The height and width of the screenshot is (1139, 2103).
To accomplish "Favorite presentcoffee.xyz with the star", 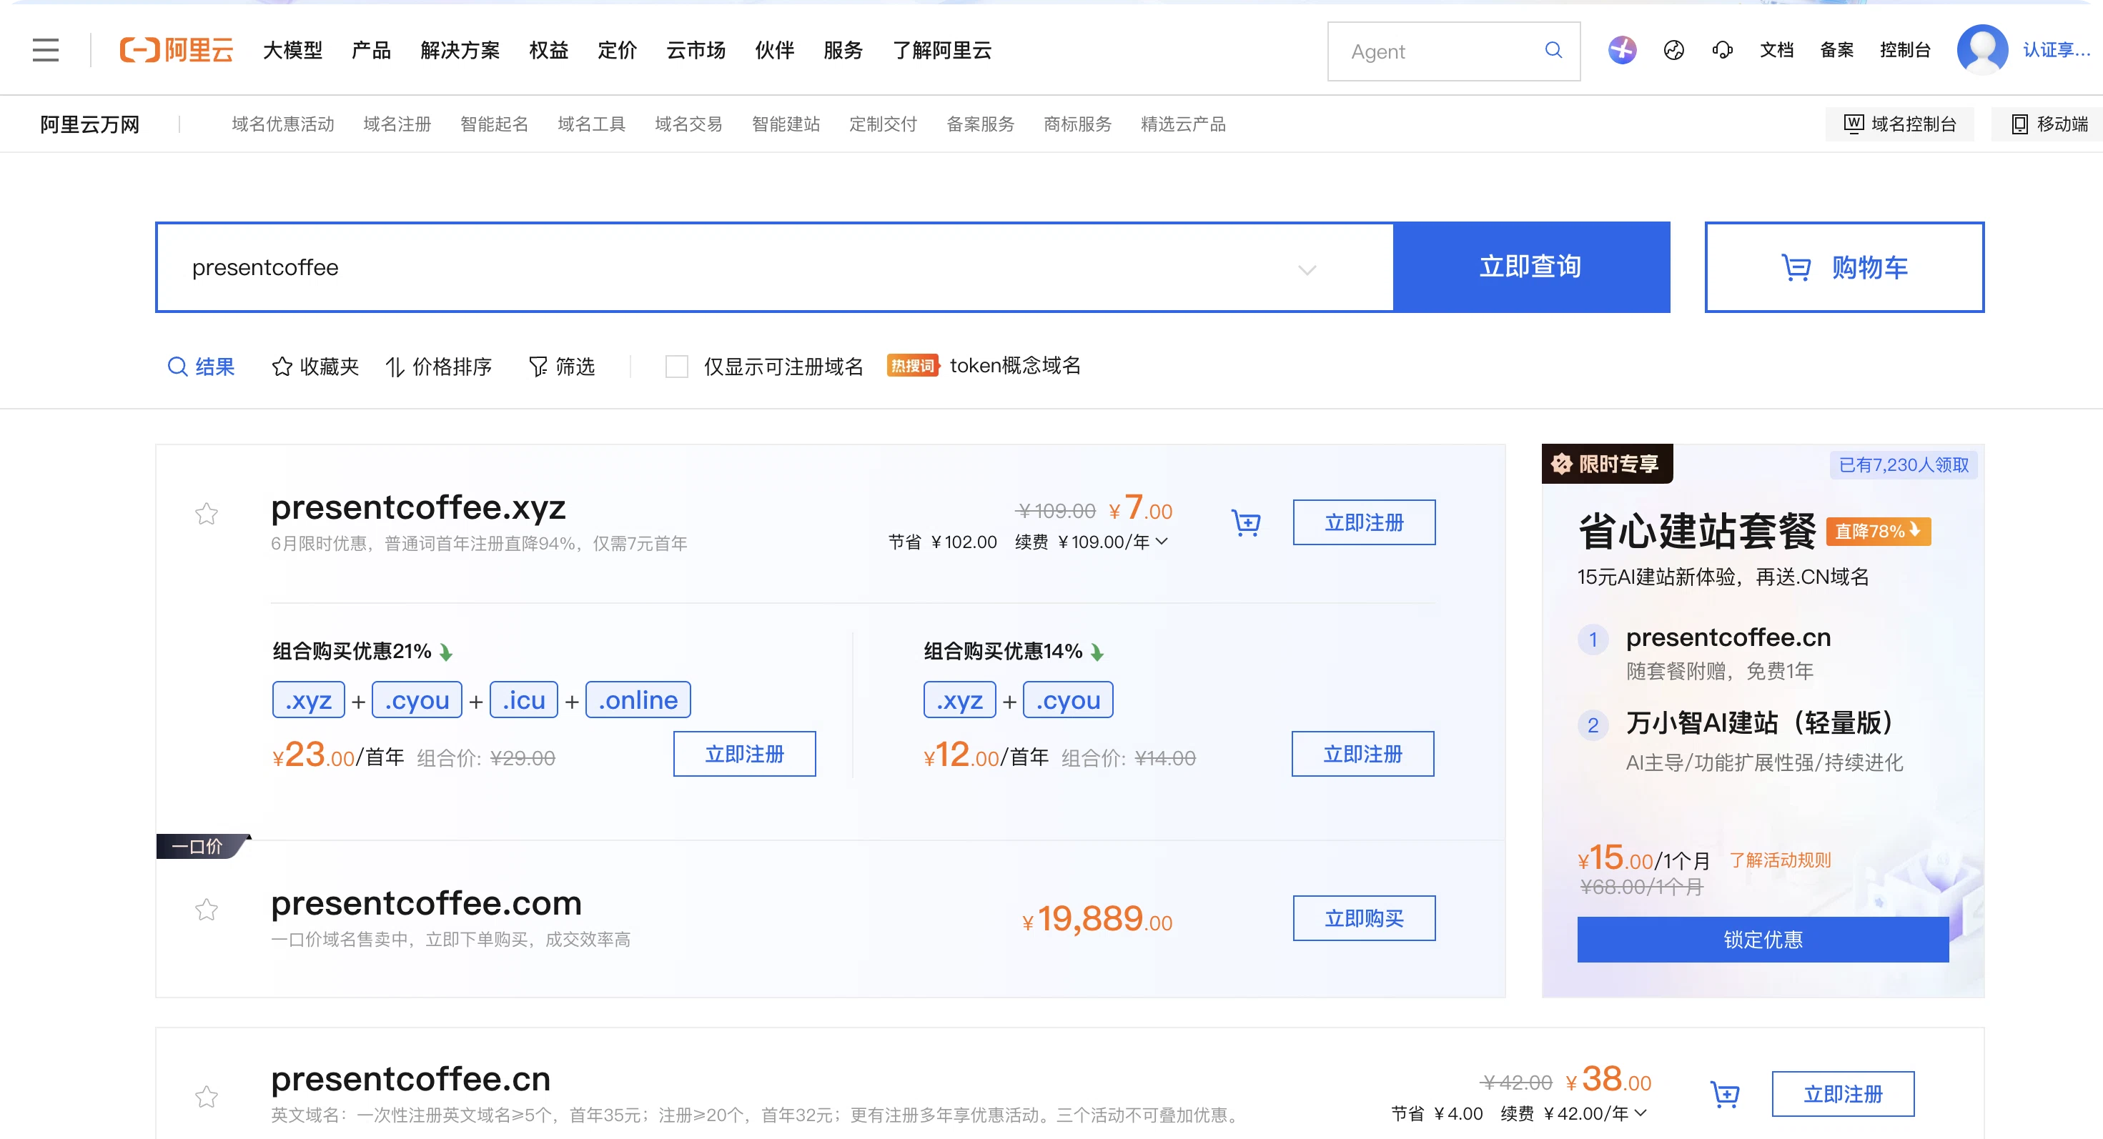I will tap(207, 514).
